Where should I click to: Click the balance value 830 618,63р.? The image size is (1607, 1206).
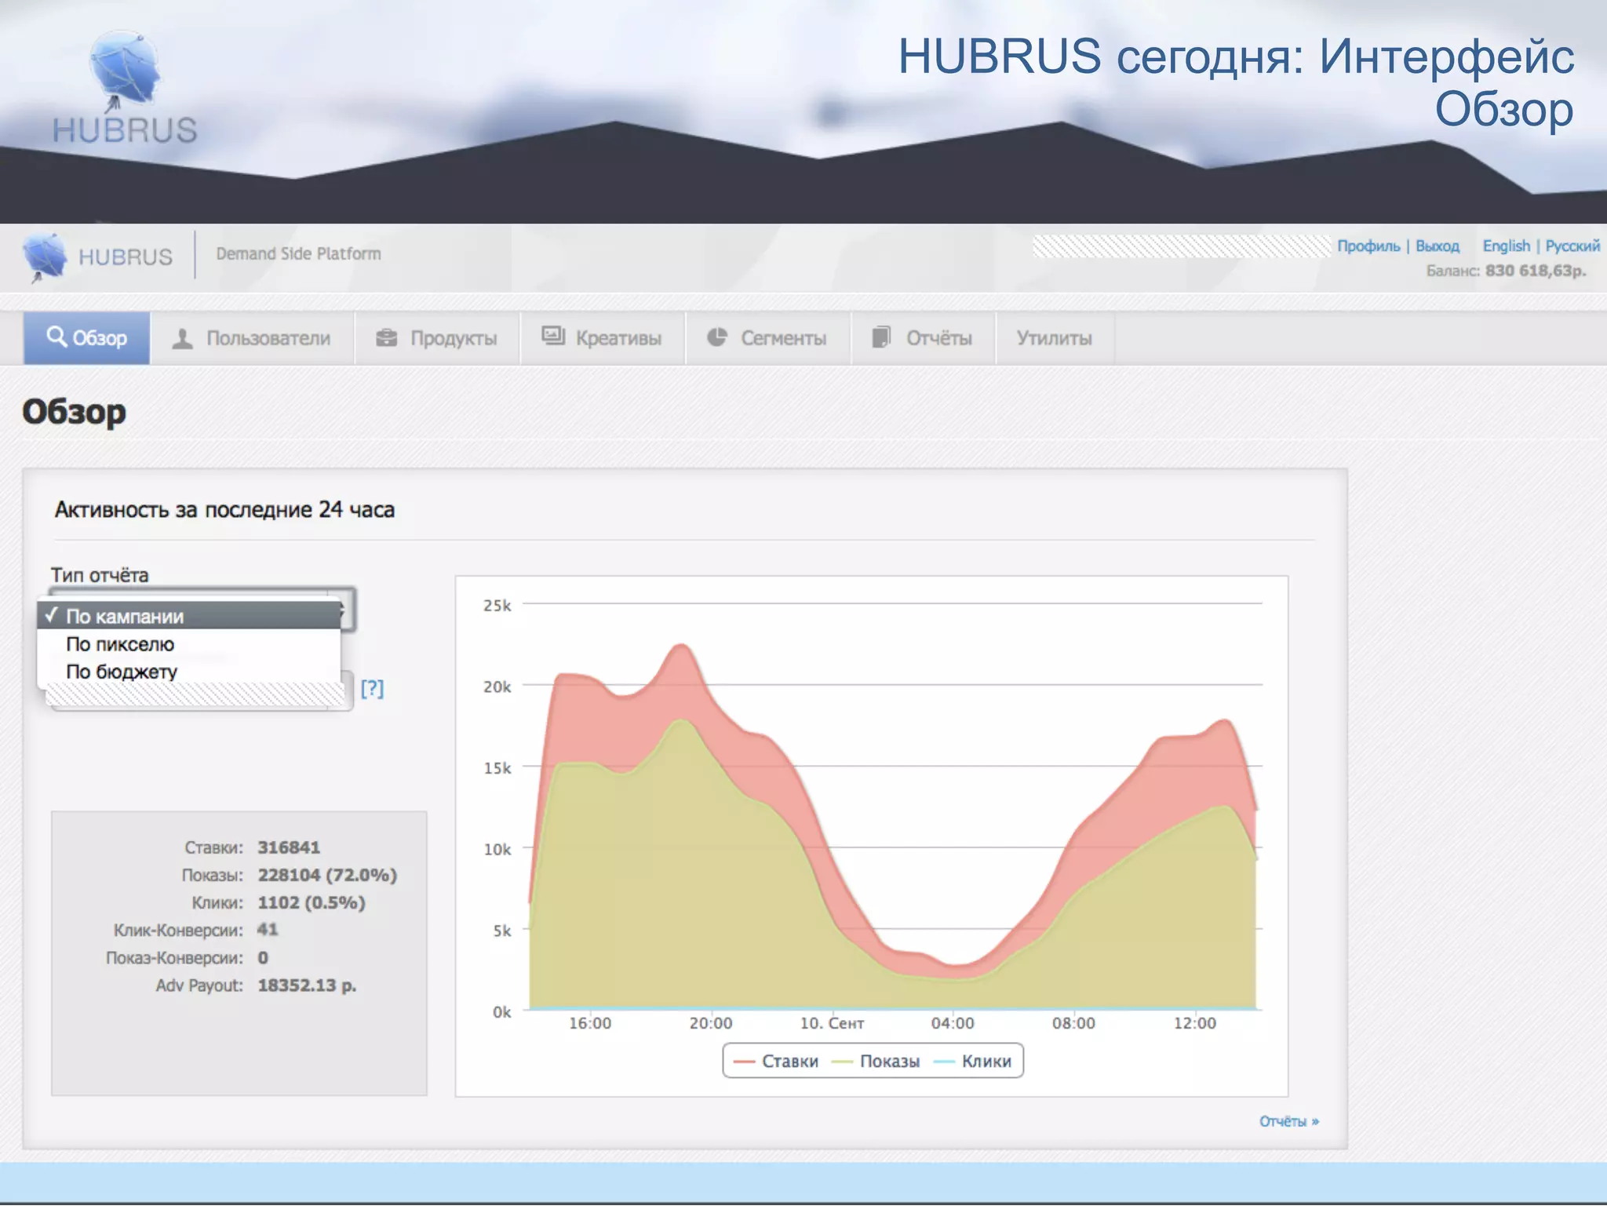1535,271
